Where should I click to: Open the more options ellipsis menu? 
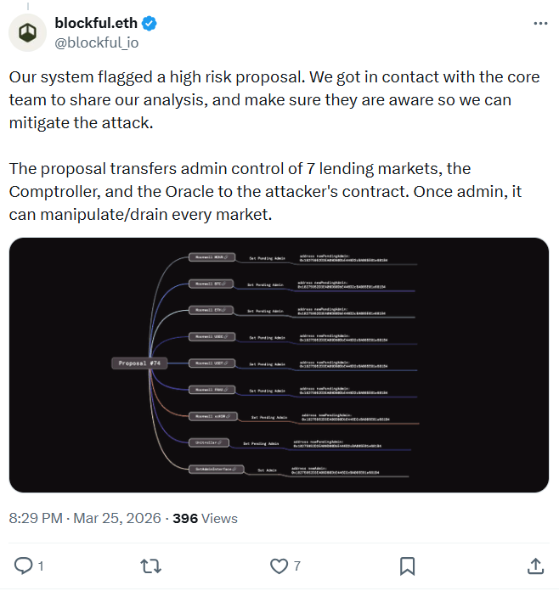coord(539,23)
